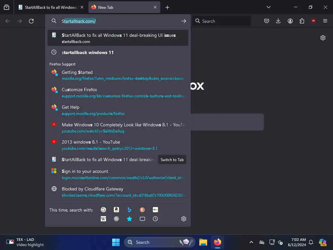Open the '2013 windows 8.1 - YouTube' suggestion
Viewport: 333px width, 250px height.
click(x=118, y=145)
